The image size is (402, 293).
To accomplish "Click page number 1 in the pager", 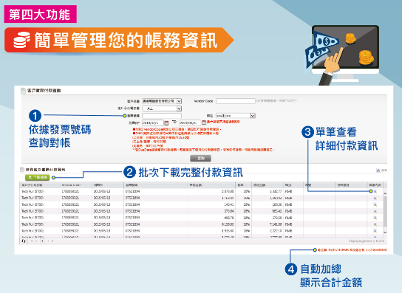I will click(42, 241).
